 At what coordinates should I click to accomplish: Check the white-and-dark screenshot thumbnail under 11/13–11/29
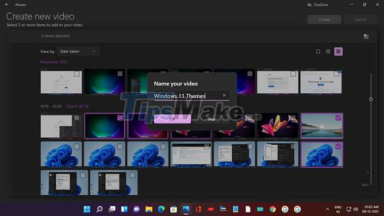click(77, 118)
